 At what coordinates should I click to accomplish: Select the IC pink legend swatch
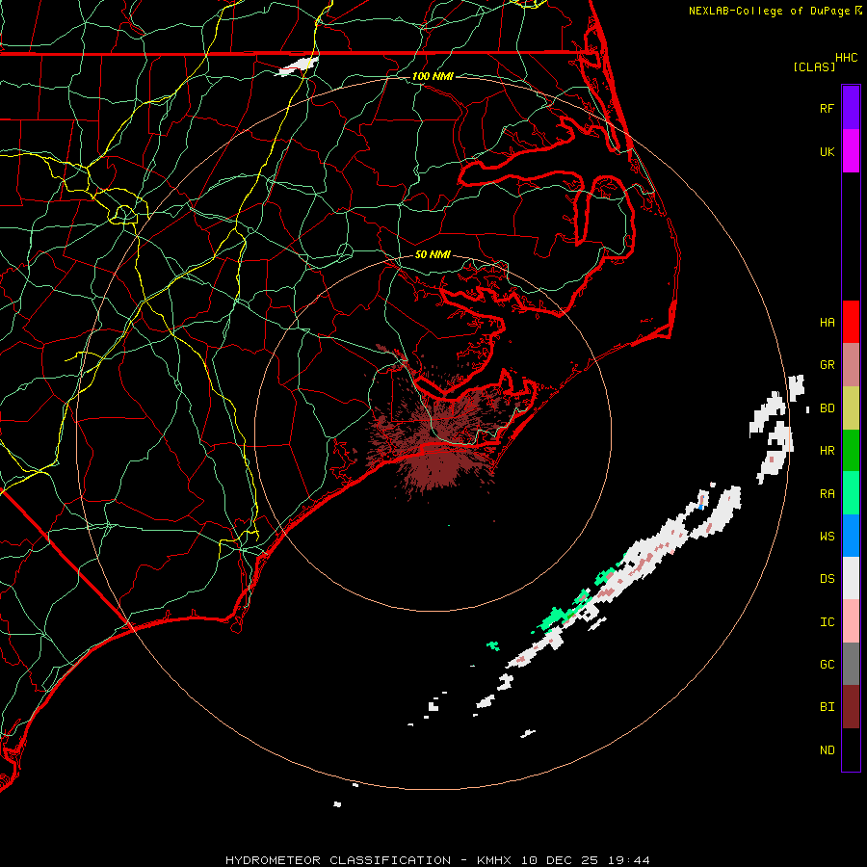pos(851,621)
